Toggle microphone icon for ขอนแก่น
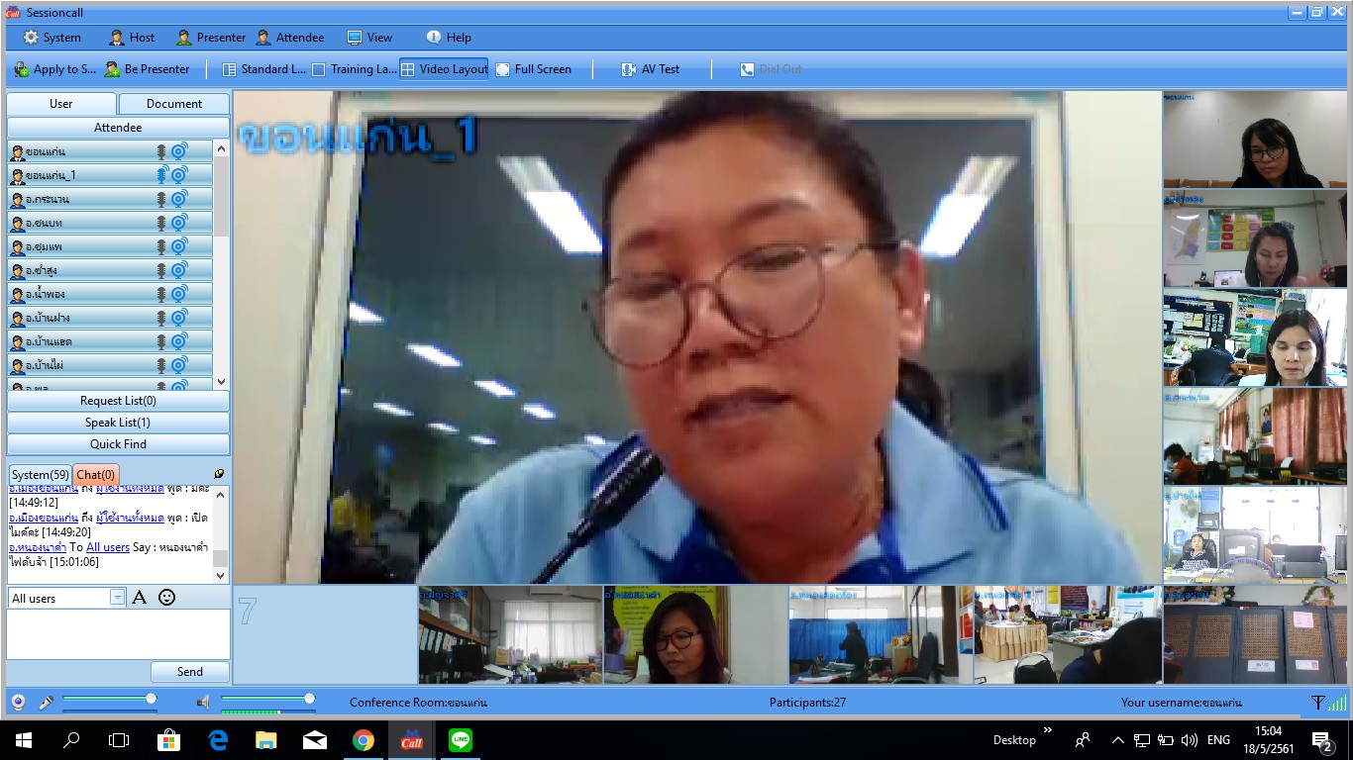Screen dimensions: 1353x760 click(161, 151)
